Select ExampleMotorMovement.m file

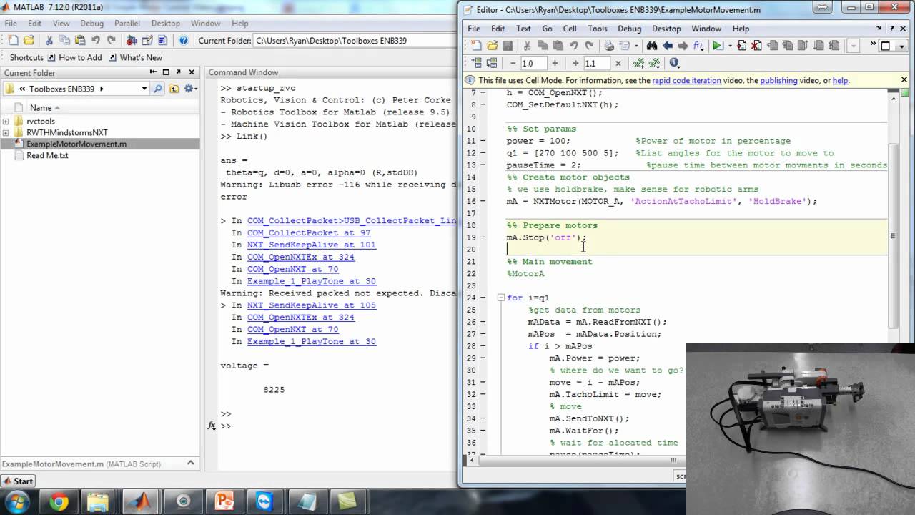tap(76, 144)
